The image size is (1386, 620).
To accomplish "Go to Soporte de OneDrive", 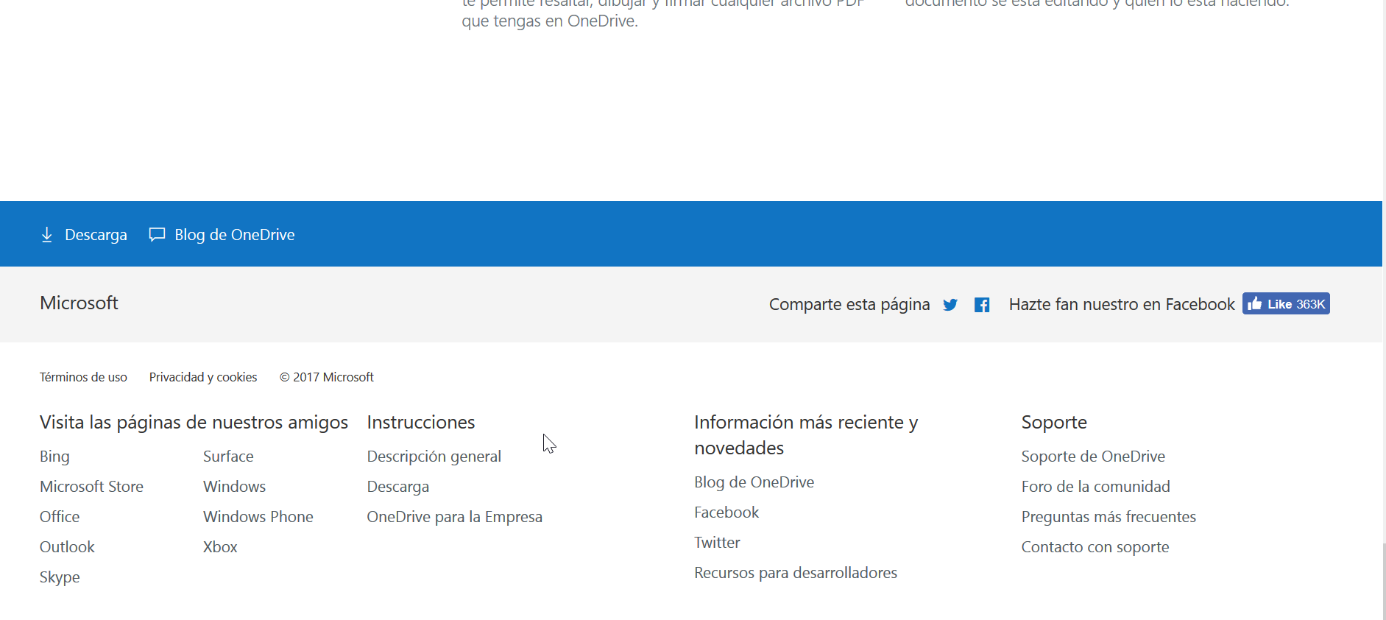I will click(1092, 457).
